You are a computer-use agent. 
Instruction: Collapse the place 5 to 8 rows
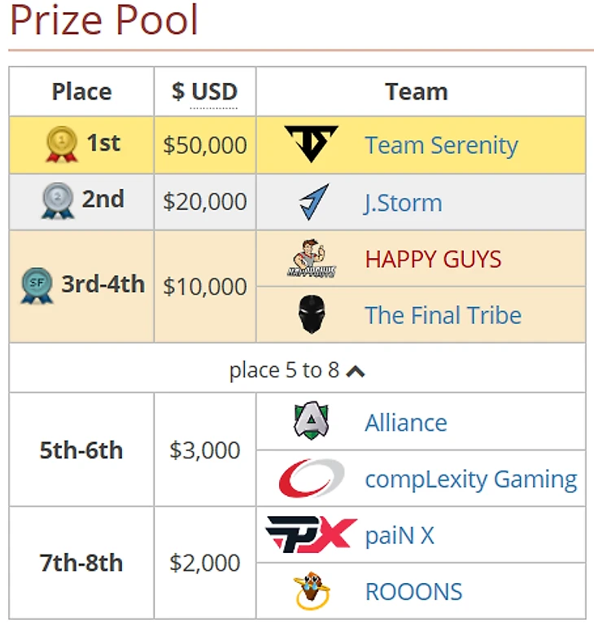pos(297,370)
